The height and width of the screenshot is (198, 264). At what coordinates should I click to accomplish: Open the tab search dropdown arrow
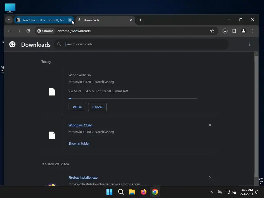[x=9, y=20]
